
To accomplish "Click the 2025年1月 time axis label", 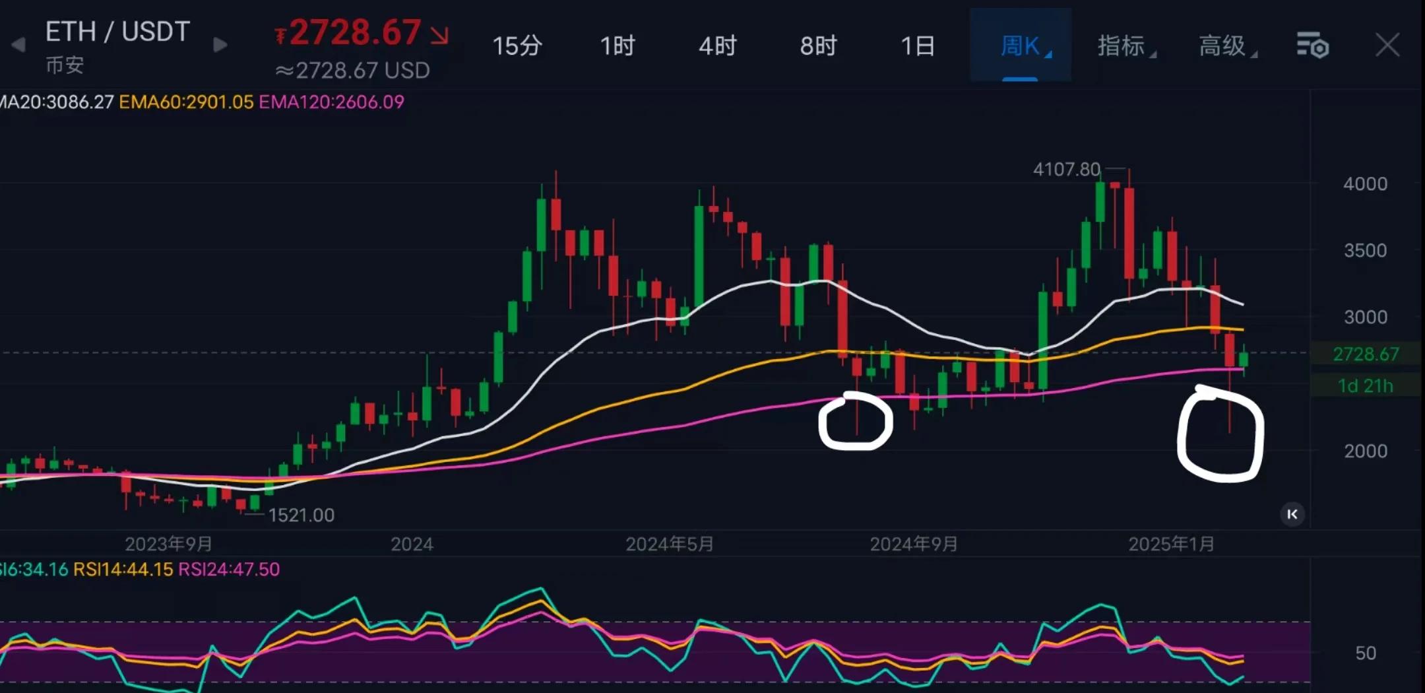I will click(x=1171, y=544).
